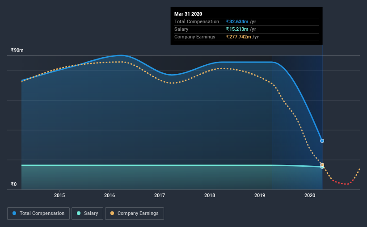Viewport: 367px width, 227px height.
Task: Click the 2017 x-axis label
Action: [x=160, y=195]
